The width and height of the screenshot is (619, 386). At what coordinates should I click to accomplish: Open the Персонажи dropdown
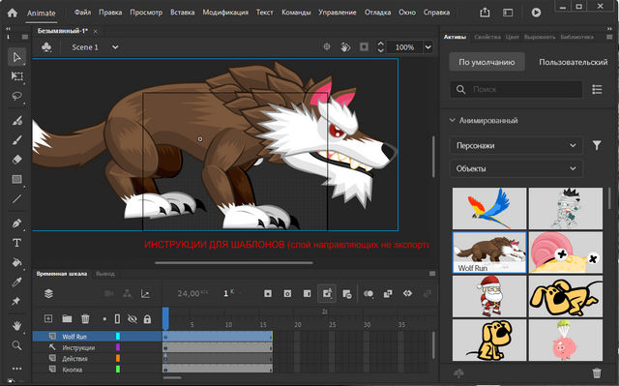pyautogui.click(x=516, y=146)
